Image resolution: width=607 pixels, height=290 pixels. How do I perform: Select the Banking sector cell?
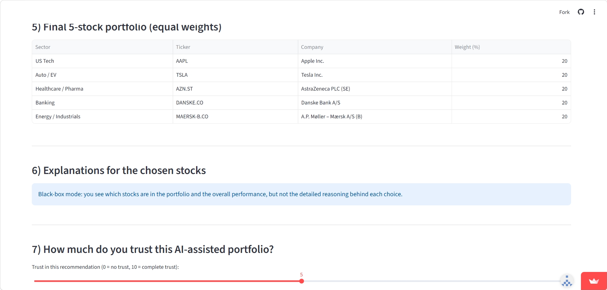pyautogui.click(x=102, y=103)
